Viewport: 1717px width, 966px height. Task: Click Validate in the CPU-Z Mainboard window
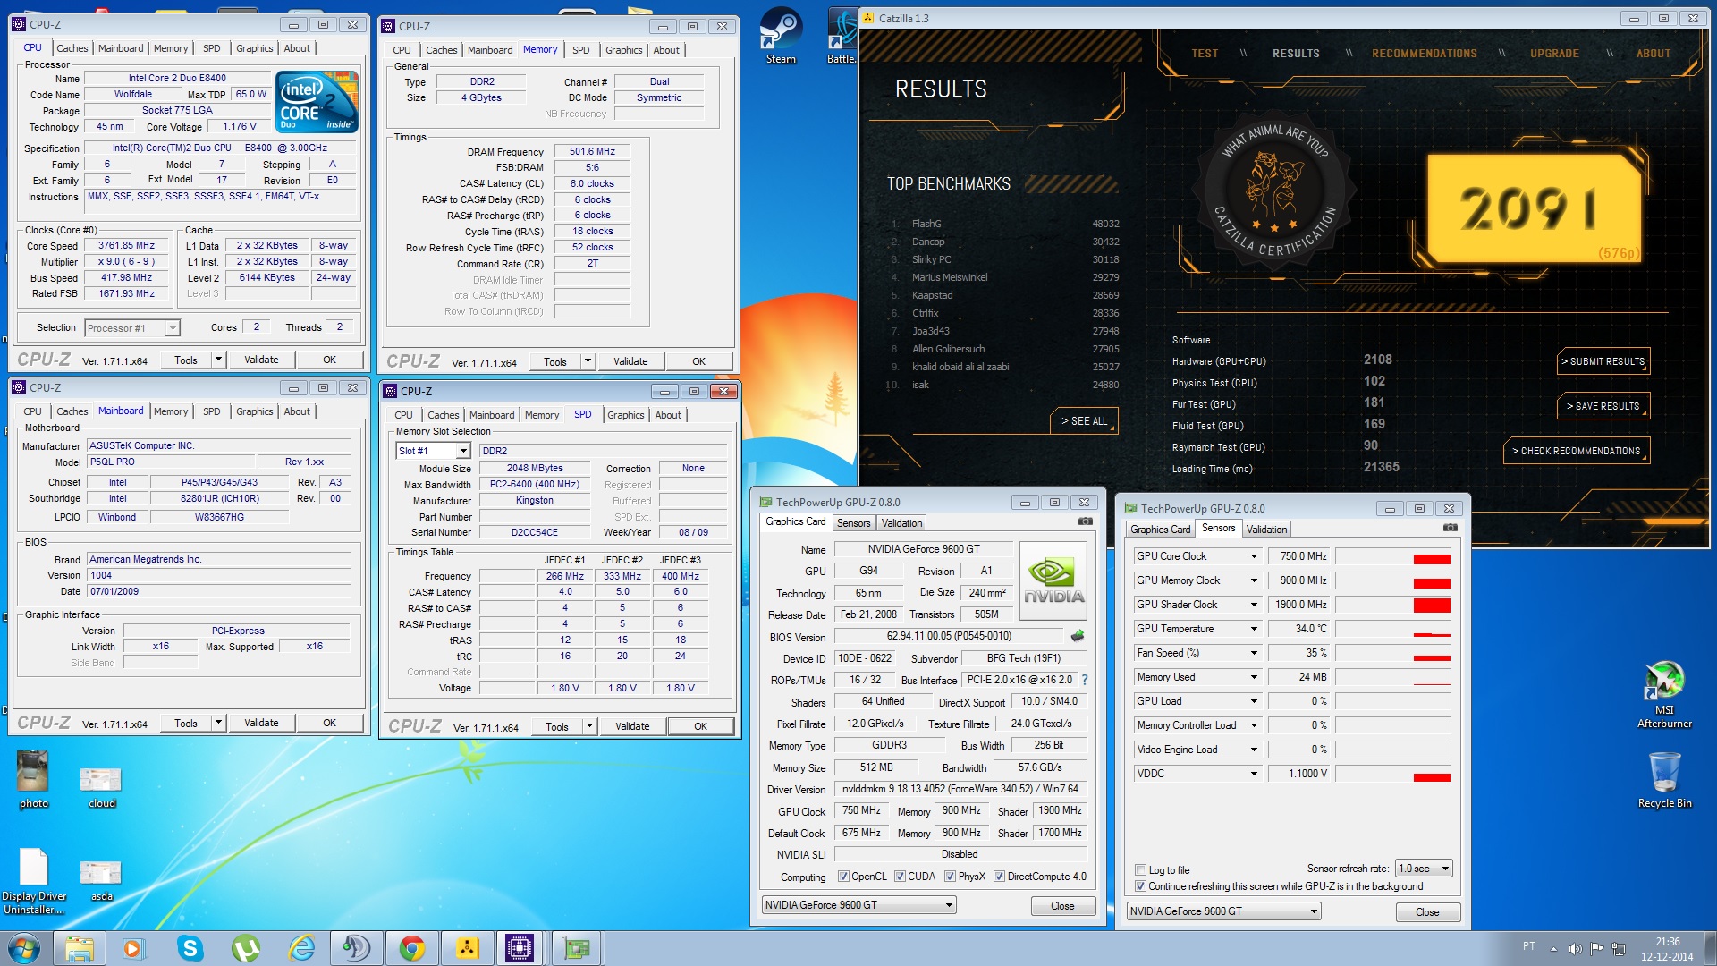click(x=261, y=723)
